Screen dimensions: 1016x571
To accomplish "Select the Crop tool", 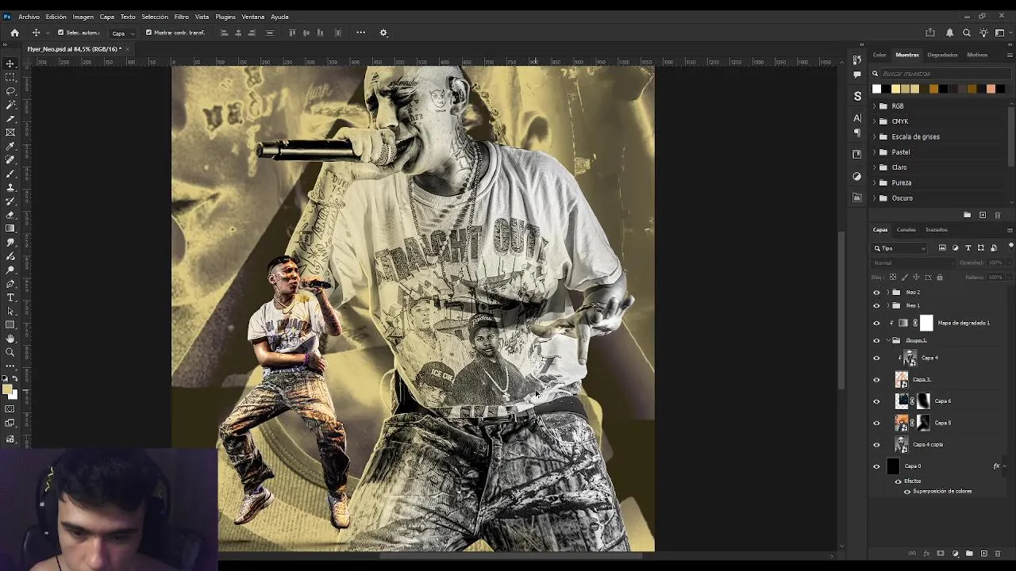I will [x=10, y=118].
